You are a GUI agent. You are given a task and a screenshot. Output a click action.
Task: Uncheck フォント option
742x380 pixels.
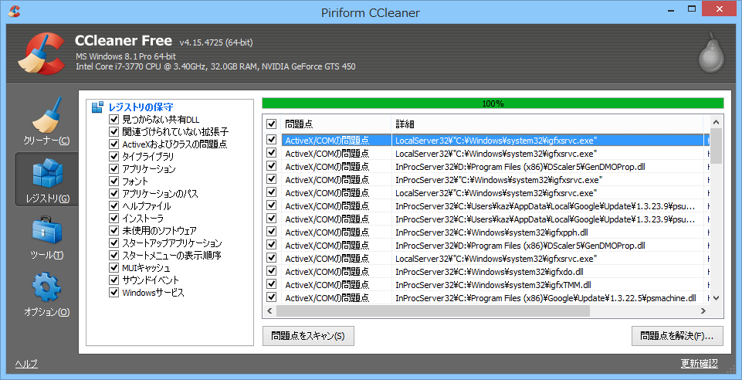point(114,182)
